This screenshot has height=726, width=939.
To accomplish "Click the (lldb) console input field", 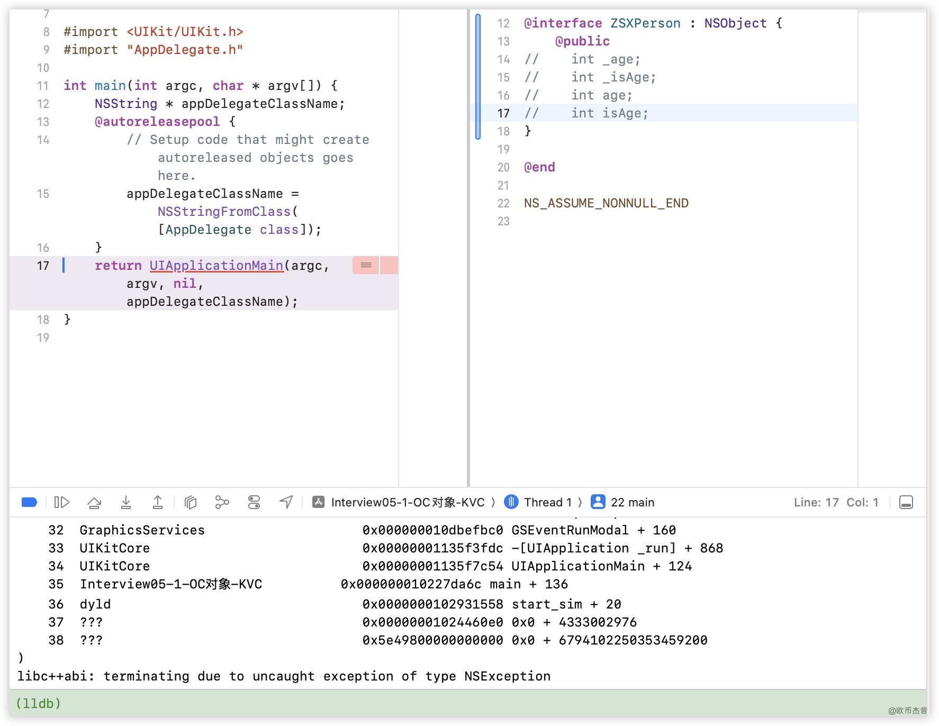I will click(x=466, y=704).
